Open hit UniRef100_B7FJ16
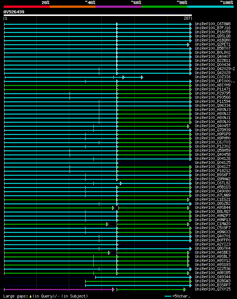The image size is (237, 299). click(213, 28)
